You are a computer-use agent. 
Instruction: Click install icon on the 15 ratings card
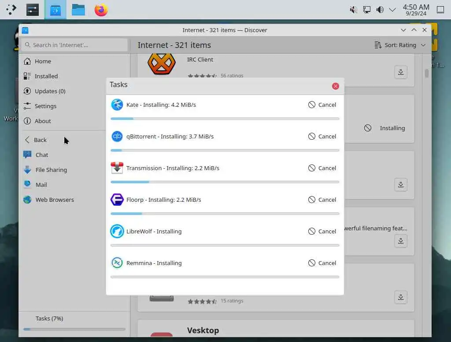tap(401, 297)
